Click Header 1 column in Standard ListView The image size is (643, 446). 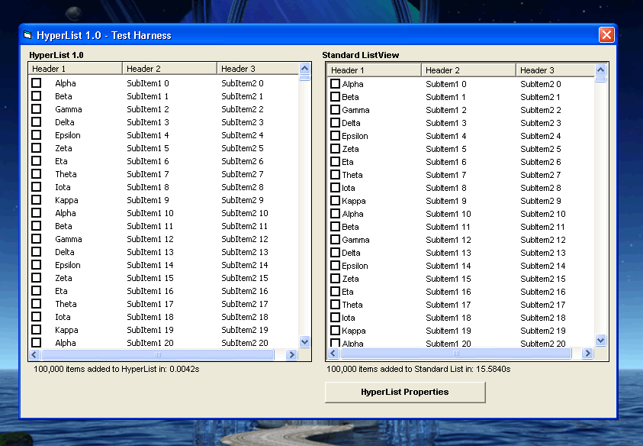374,70
